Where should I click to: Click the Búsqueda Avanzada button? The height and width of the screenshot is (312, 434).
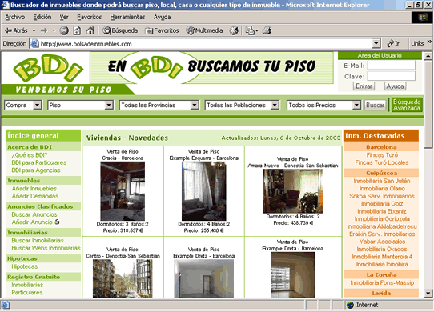click(x=407, y=105)
